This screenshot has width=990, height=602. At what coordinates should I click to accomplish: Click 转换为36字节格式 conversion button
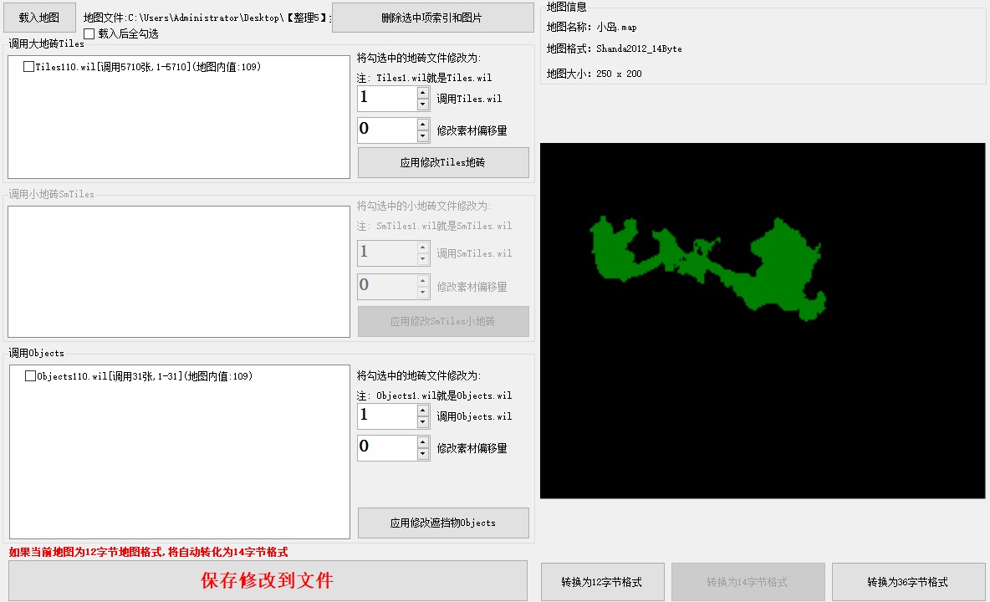click(x=907, y=582)
